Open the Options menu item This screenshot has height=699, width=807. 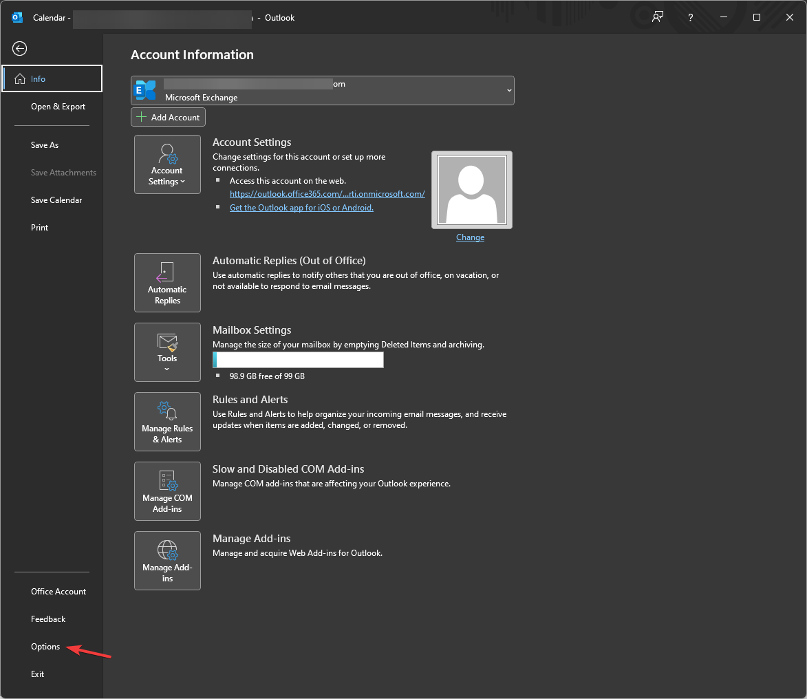[45, 647]
